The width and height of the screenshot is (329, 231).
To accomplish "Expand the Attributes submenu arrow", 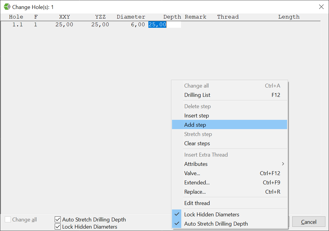I will (x=283, y=164).
